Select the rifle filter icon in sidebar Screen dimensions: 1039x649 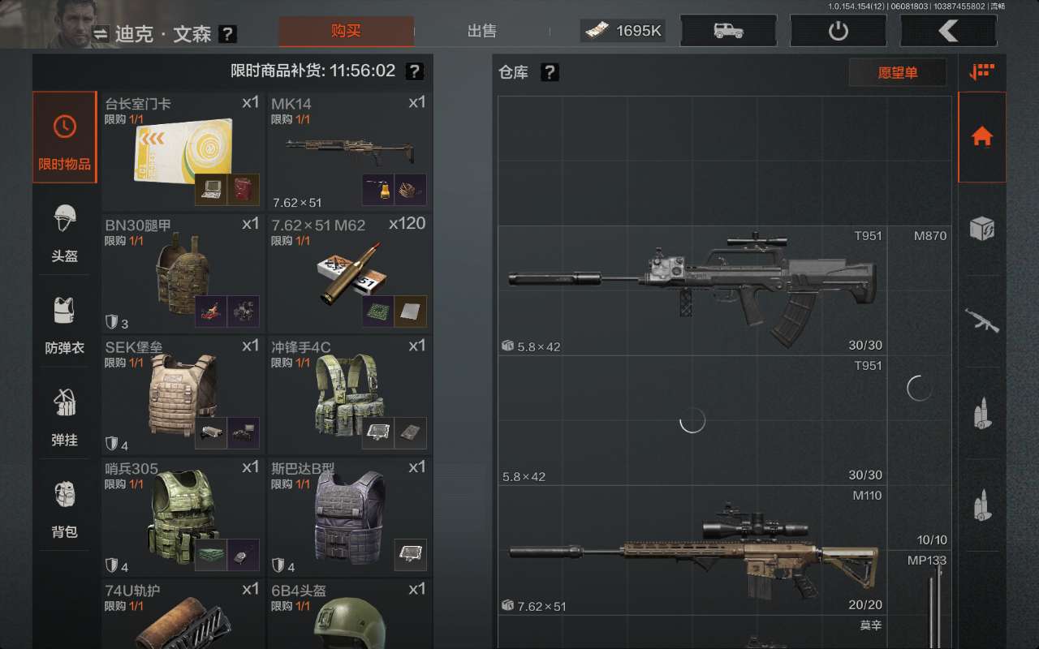982,321
